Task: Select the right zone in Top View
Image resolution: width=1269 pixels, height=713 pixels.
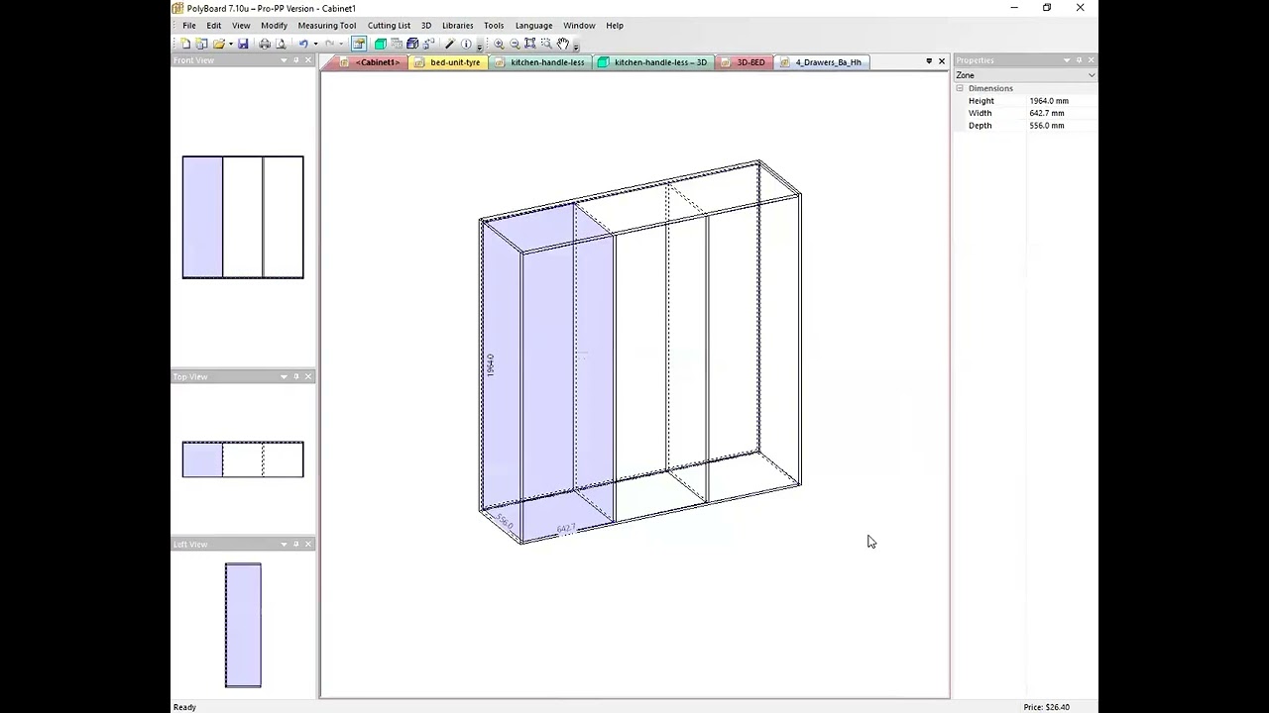Action: pos(284,459)
